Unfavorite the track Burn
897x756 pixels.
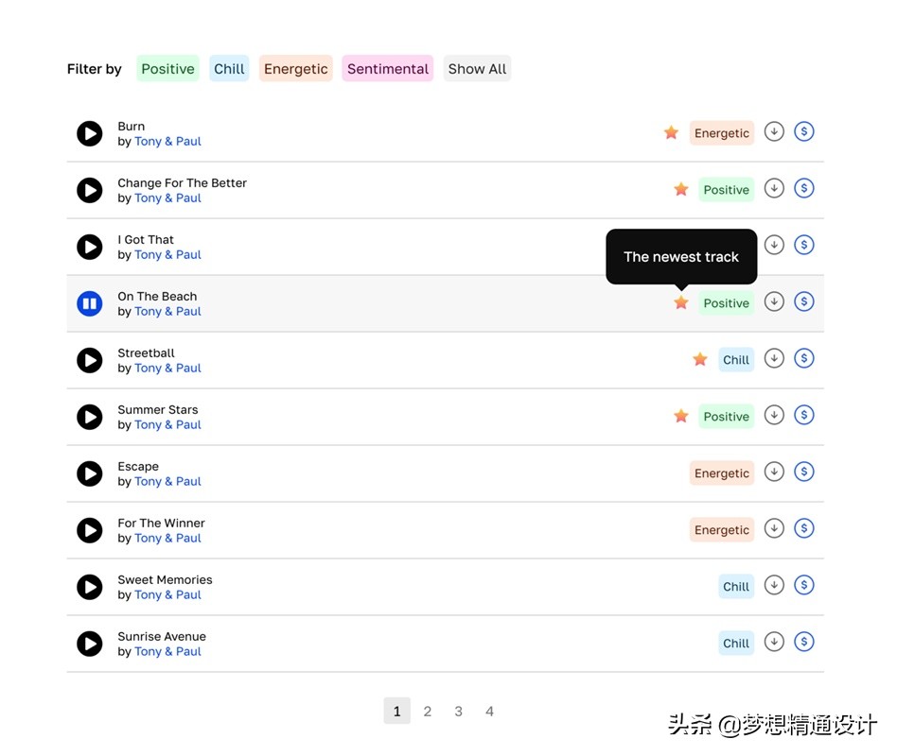click(x=672, y=132)
